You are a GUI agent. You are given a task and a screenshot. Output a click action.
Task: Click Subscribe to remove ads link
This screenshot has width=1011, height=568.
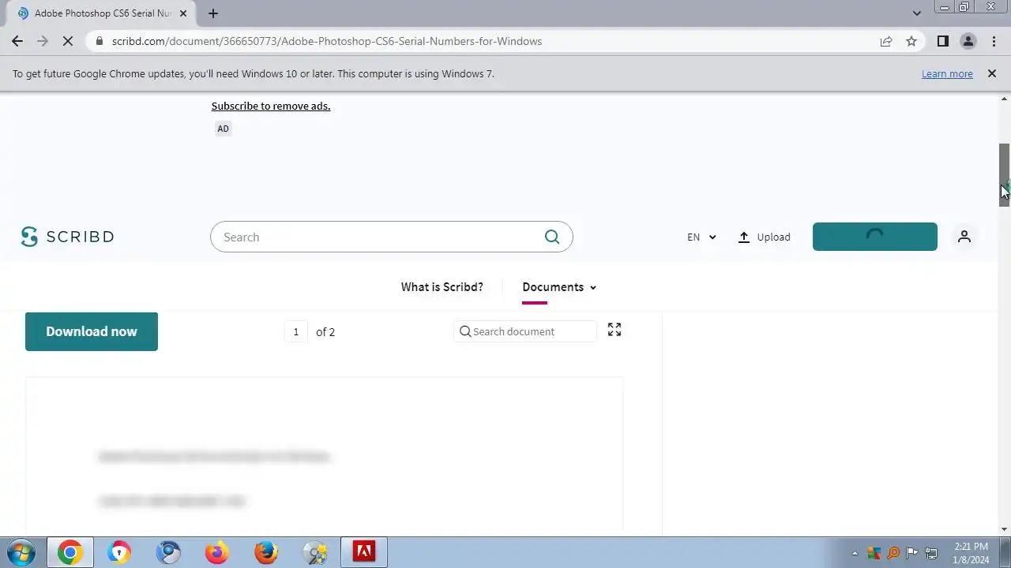(x=271, y=106)
